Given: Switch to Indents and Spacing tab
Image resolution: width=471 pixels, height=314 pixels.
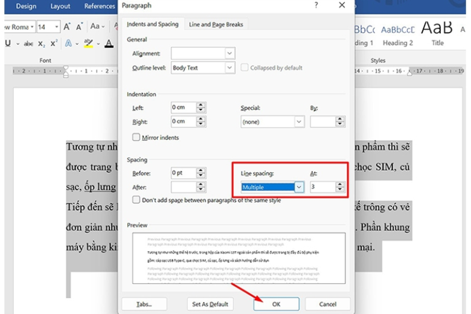Looking at the screenshot, I should [x=153, y=24].
